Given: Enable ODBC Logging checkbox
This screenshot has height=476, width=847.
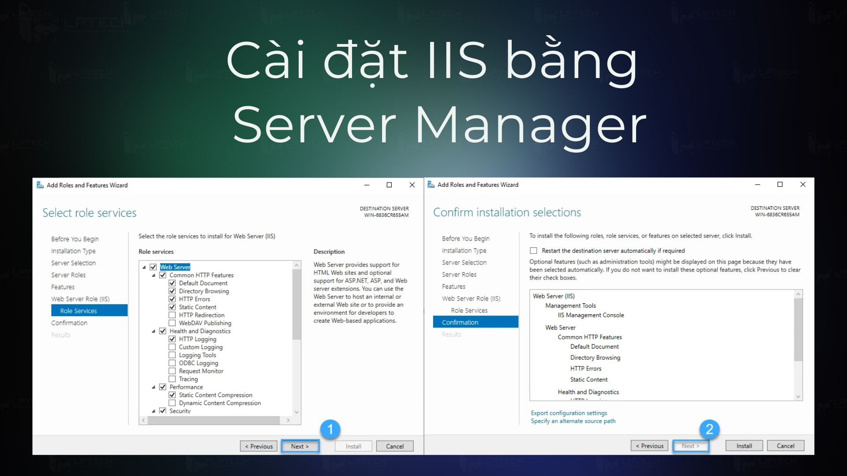Looking at the screenshot, I should point(172,363).
